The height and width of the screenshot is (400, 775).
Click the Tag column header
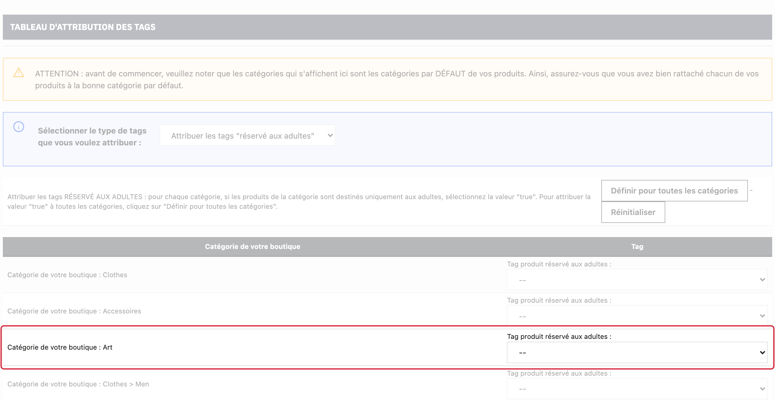click(x=637, y=247)
